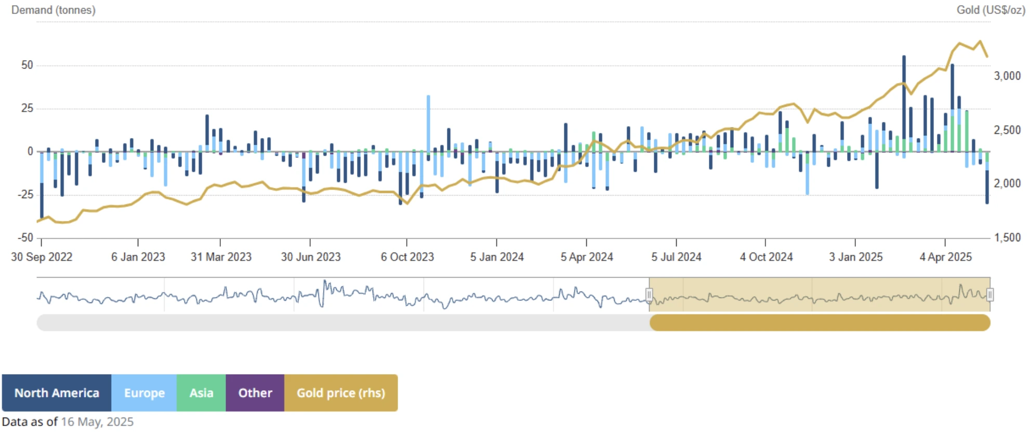Click the highlighted navigator selection region

[820, 295]
